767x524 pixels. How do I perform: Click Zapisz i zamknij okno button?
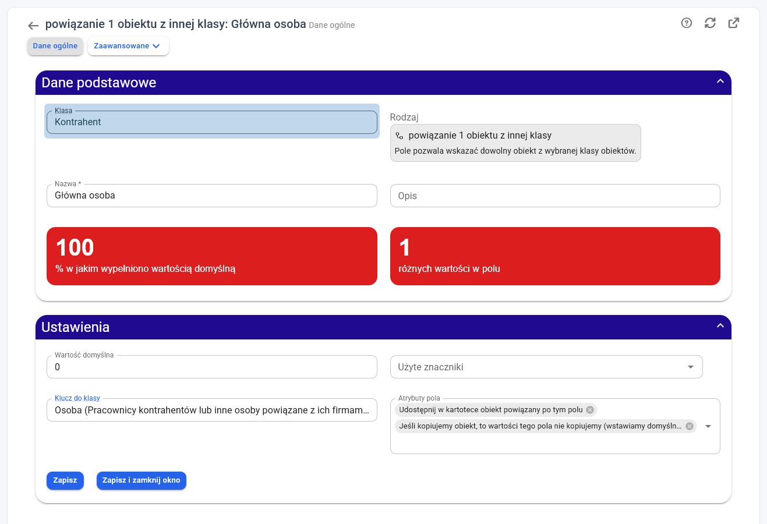coord(142,480)
